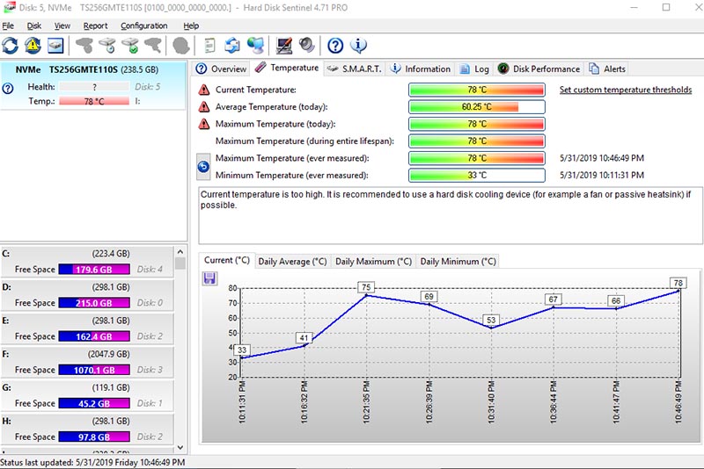Select the H: drive entry (298.1 GB)
The width and height of the screenshot is (704, 469).
click(x=87, y=429)
